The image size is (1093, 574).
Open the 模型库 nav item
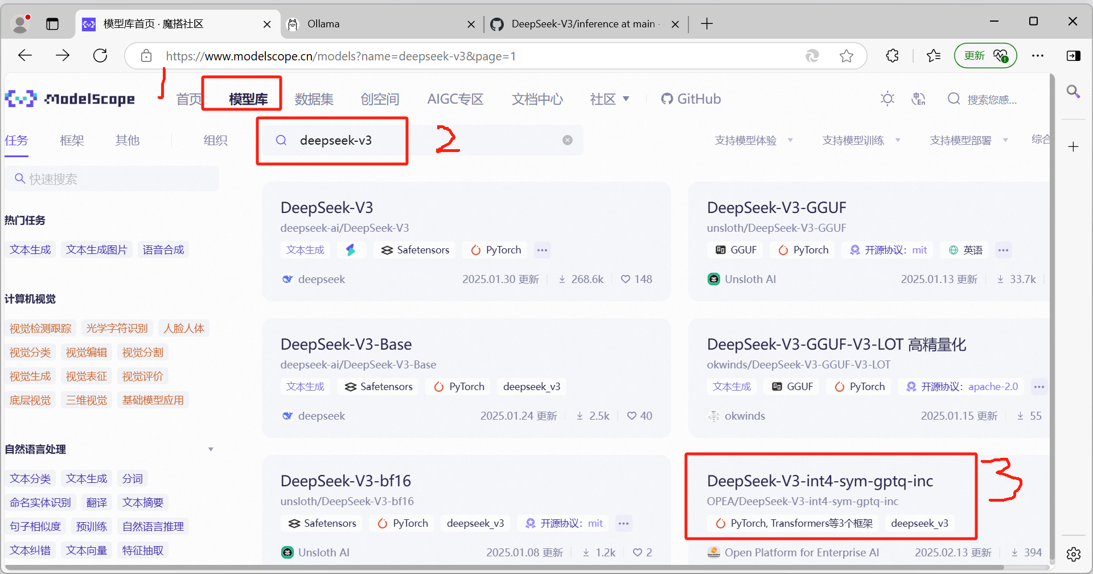(248, 99)
